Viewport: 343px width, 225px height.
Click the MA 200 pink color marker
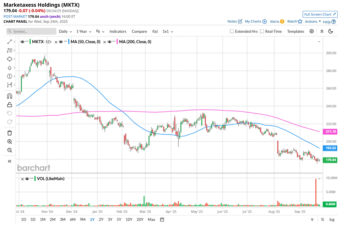[117, 42]
